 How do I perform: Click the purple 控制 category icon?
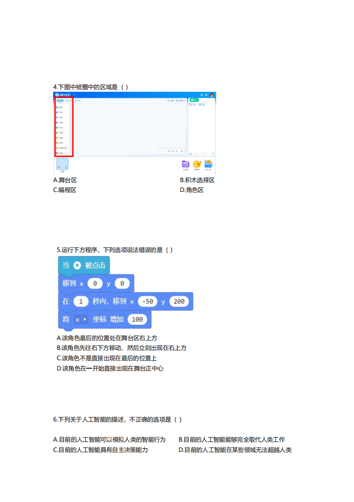pyautogui.click(x=57, y=112)
